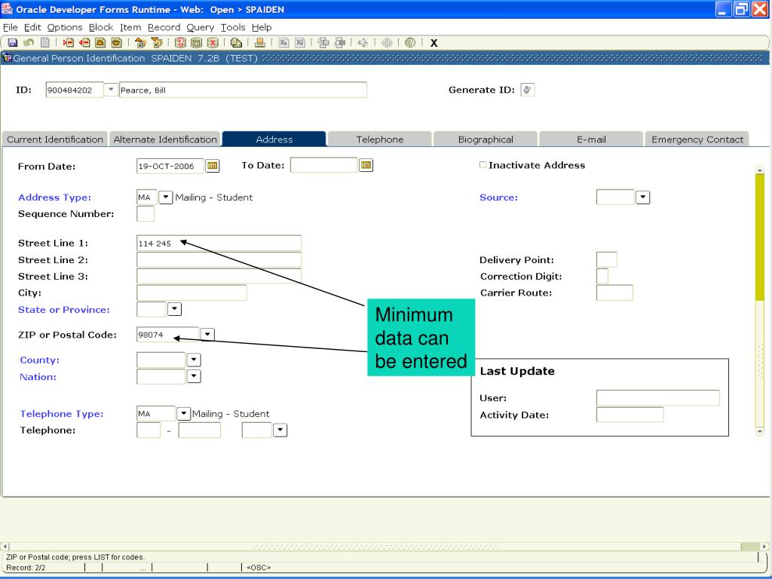The height and width of the screenshot is (579, 772).
Task: Go to Next Record using toolbar icon
Action: click(x=116, y=43)
